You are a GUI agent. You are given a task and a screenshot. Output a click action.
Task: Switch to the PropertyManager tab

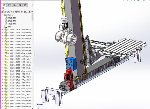click(9, 5)
